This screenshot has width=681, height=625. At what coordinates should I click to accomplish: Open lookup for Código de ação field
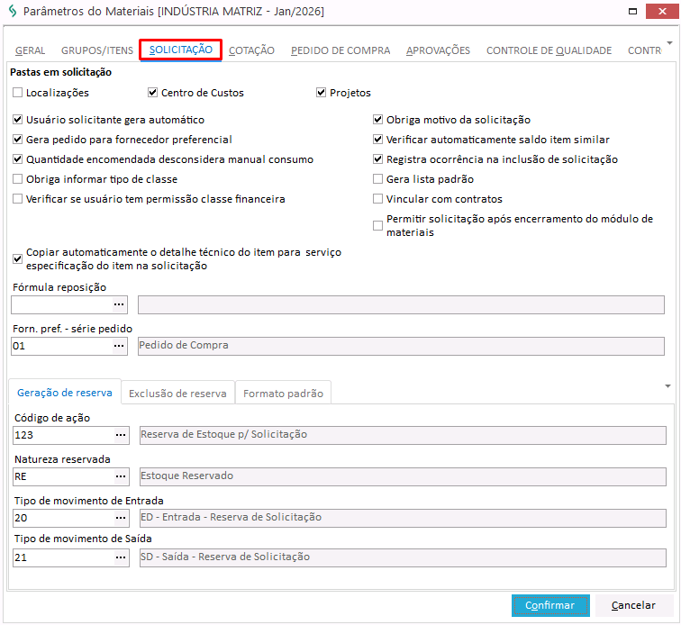pos(121,435)
